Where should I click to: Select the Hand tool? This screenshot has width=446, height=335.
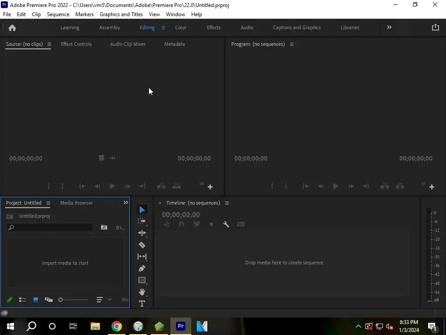(x=142, y=292)
